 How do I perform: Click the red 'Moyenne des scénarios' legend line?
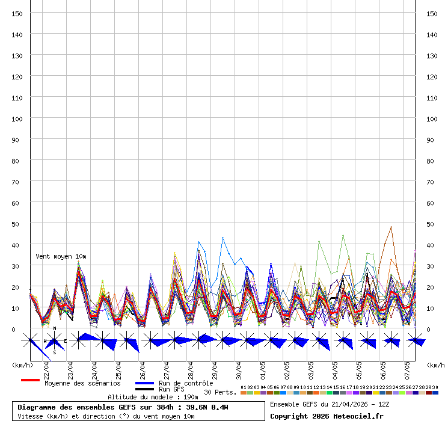pyautogui.click(x=30, y=380)
